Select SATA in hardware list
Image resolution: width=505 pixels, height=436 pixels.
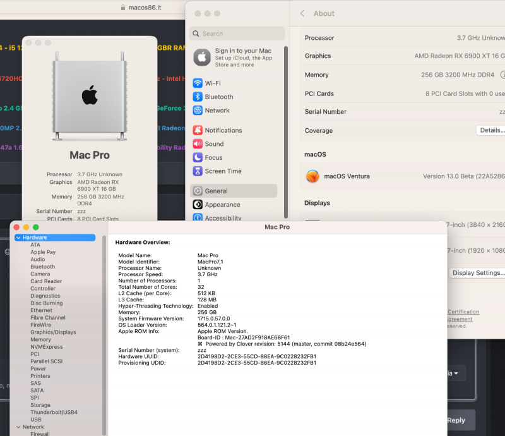pos(37,391)
